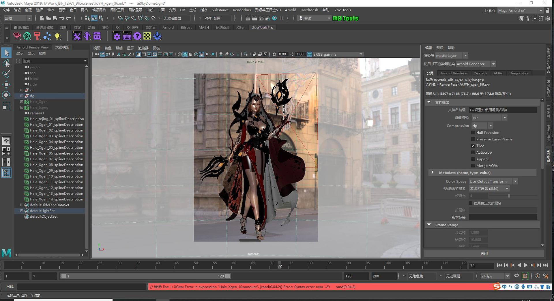Switch to the AOVs tab
The height and width of the screenshot is (301, 554).
click(498, 73)
